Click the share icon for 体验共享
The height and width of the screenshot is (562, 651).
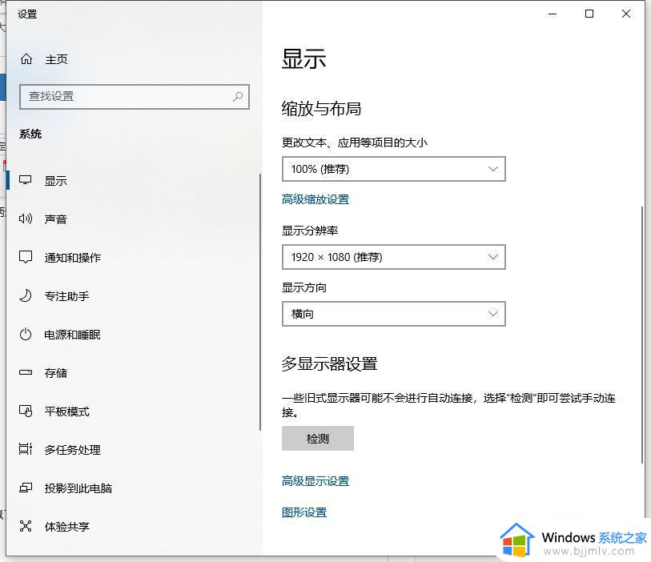26,526
